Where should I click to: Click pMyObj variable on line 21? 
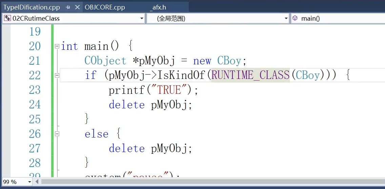[x=157, y=61]
